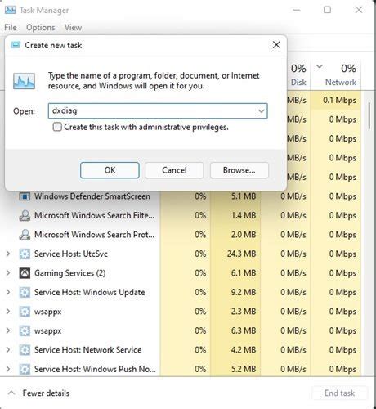Click the Microsoft Windows Search Protocol icon
Screen dimensions: 376x409
pos(25,235)
